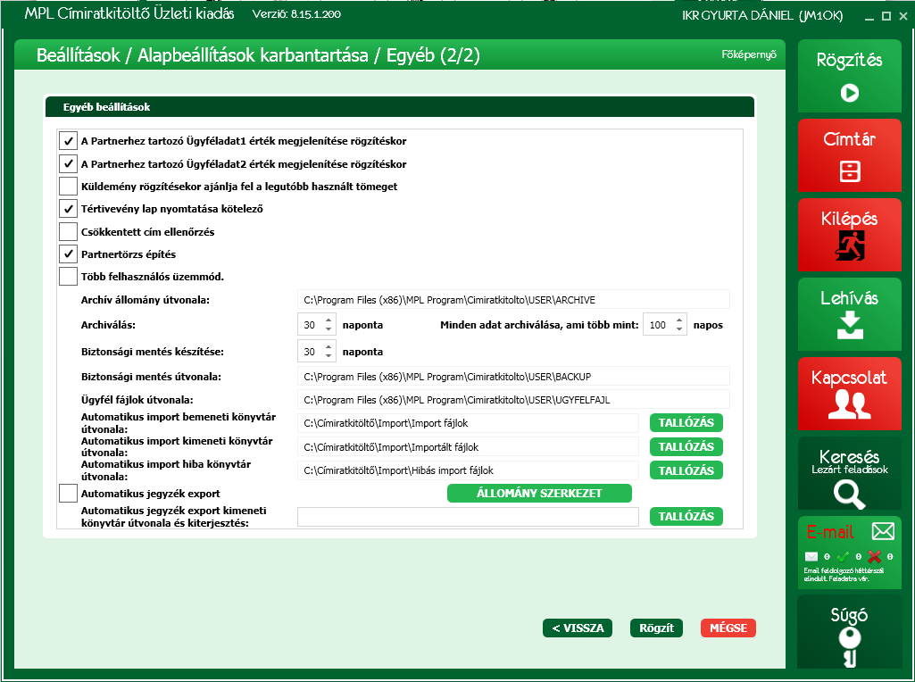Screen dimensions: 915x682
Task: Click Ügyfél fájlok útvonala path field
Action: [513, 400]
